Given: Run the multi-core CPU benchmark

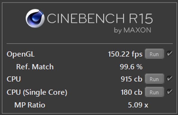Looking at the screenshot, I should pos(154,79).
